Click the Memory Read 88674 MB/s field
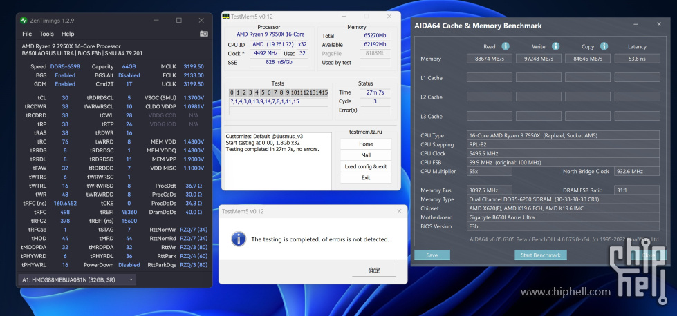Viewport: 677px width, 316px height. click(489, 59)
